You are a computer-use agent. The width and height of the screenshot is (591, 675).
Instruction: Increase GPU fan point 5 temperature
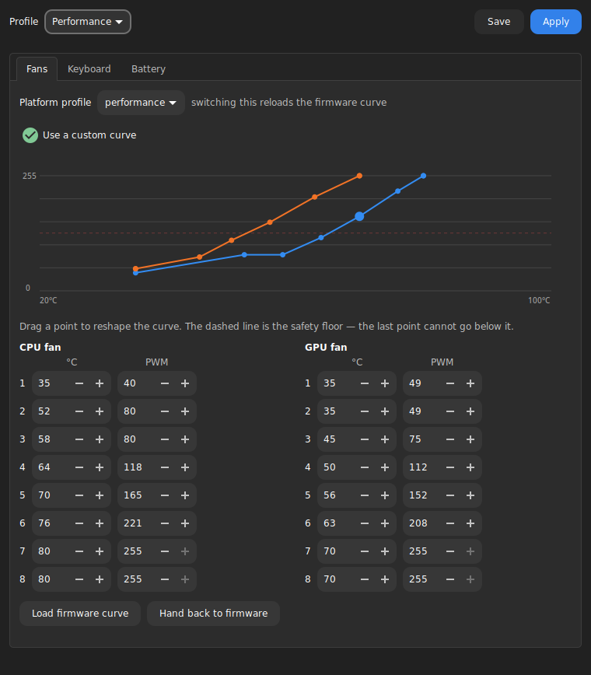pos(385,495)
